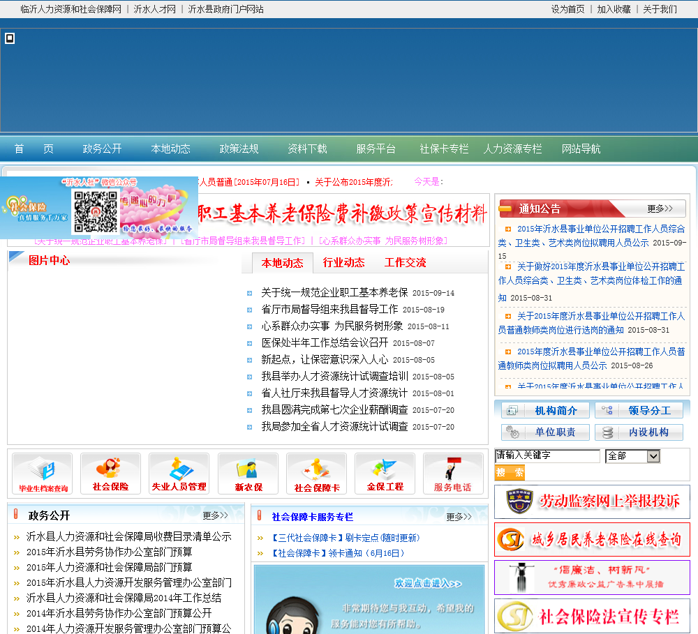Switch to the 工作交流 news tab
698x634 pixels.
coord(405,262)
